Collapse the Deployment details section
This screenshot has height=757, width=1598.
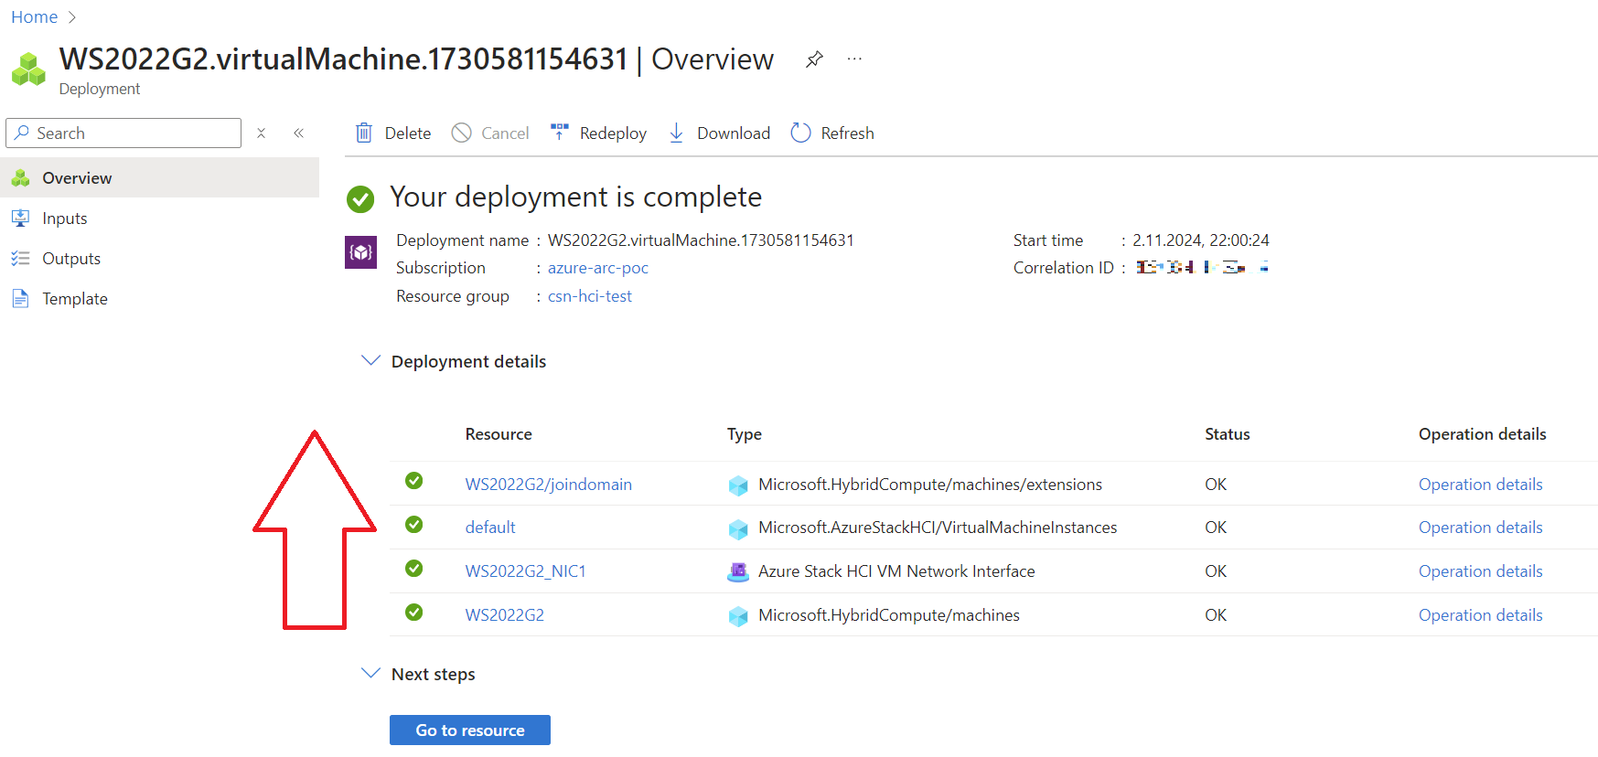370,361
